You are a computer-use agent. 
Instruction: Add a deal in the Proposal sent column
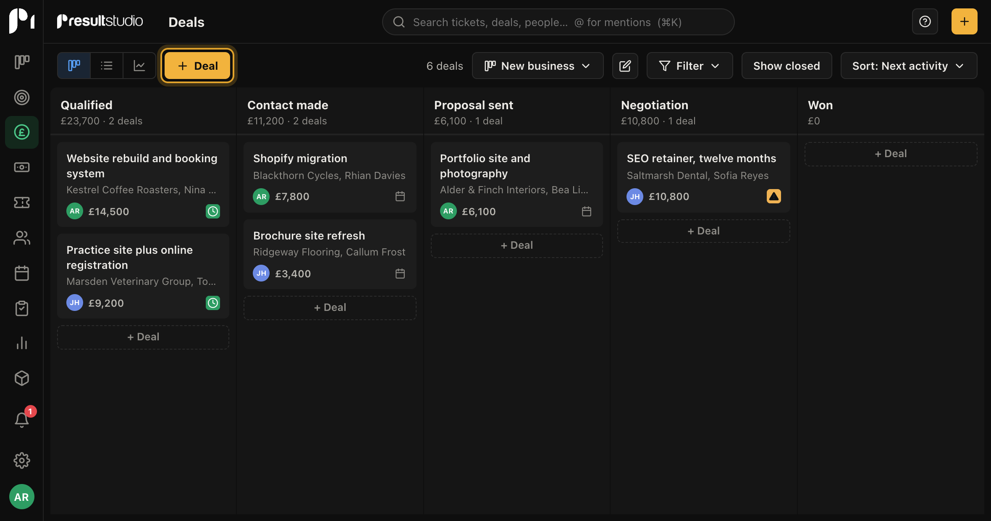[x=517, y=245]
